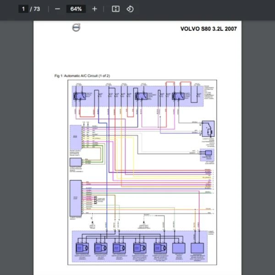Click the fit to page icon
The height and width of the screenshot is (275, 275).
point(116,9)
